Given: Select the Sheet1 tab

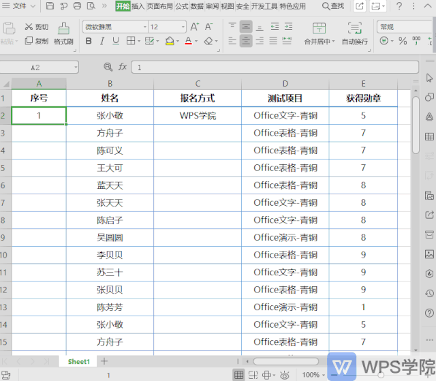Looking at the screenshot, I should click(79, 361).
